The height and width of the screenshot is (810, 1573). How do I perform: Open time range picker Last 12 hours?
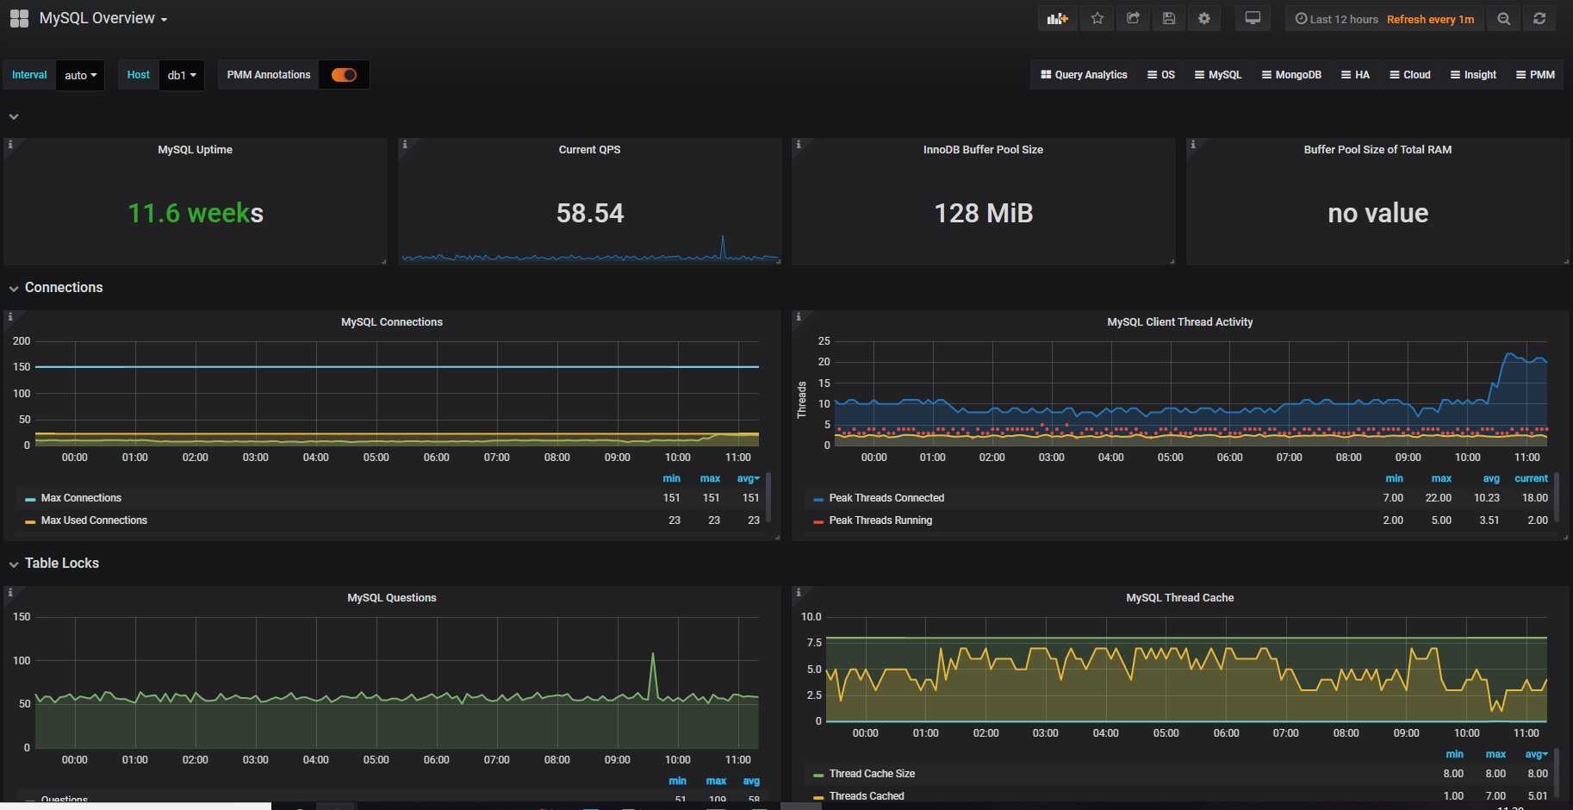(1384, 18)
